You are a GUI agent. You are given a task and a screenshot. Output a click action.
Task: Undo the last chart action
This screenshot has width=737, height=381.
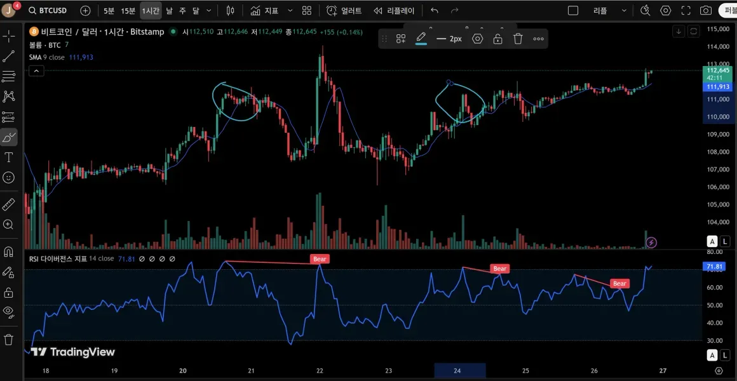pos(435,10)
